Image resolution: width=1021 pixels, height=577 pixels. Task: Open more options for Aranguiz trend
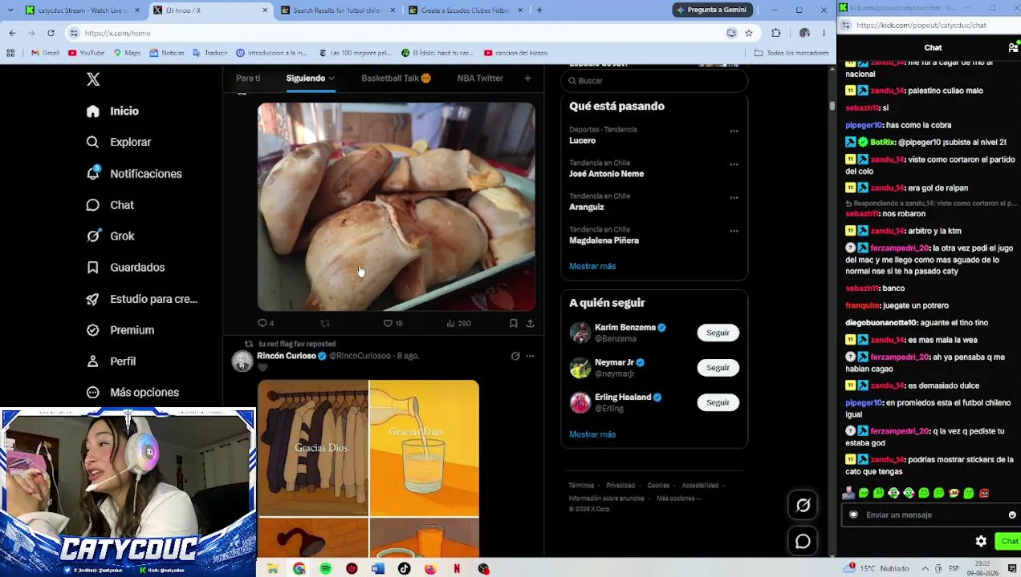pyautogui.click(x=734, y=198)
